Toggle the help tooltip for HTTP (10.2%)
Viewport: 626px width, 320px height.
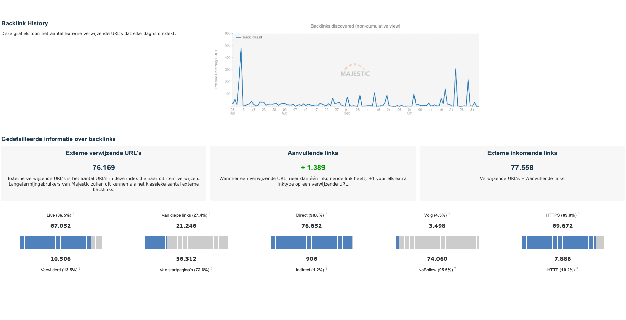click(x=578, y=268)
